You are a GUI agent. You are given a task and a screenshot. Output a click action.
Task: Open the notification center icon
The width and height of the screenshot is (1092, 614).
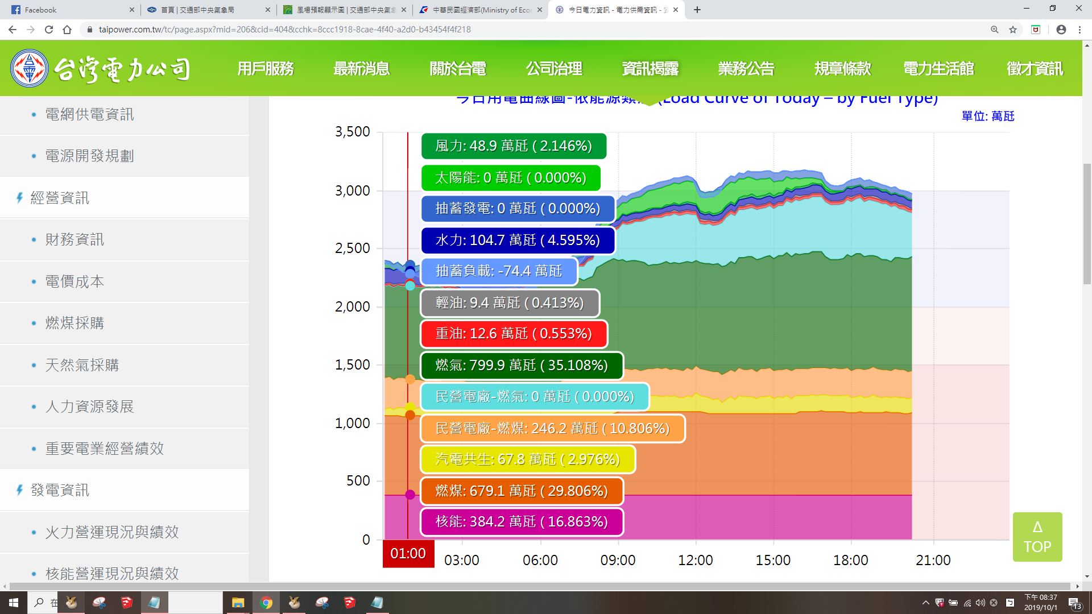click(1074, 603)
